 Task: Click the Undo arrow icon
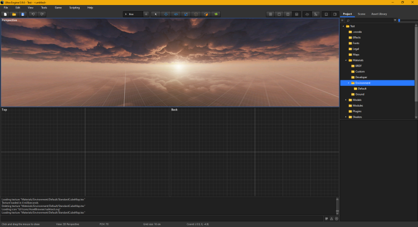[33, 14]
